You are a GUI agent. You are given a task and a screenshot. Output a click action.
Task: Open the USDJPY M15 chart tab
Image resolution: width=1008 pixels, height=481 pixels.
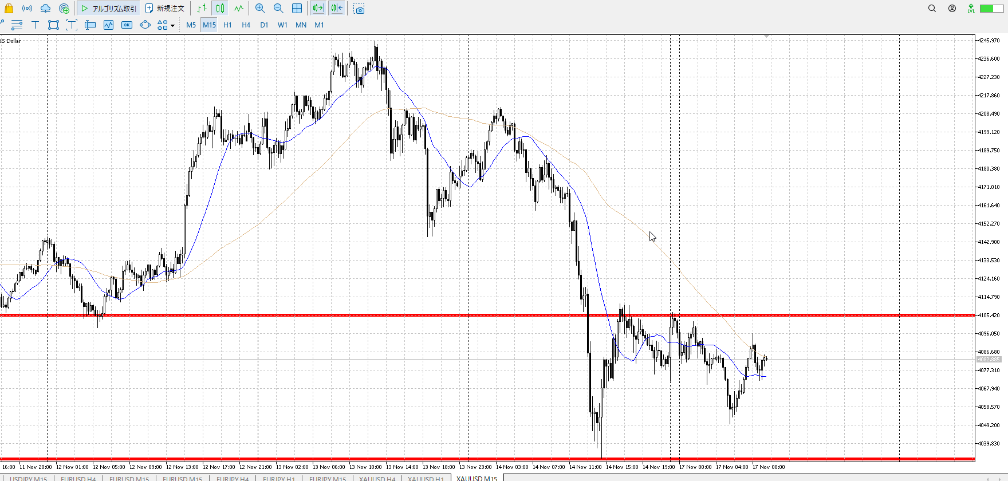(x=28, y=478)
